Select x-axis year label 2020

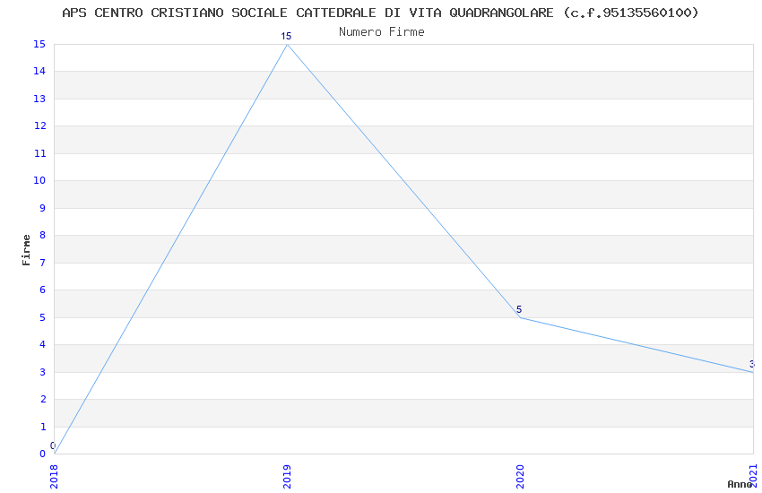point(520,477)
